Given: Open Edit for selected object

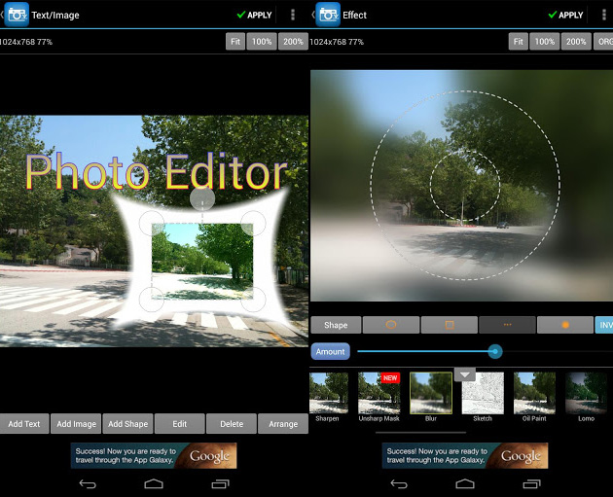Looking at the screenshot, I should 180,424.
